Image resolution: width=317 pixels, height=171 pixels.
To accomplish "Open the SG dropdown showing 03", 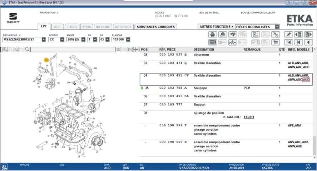I will click(x=107, y=40).
